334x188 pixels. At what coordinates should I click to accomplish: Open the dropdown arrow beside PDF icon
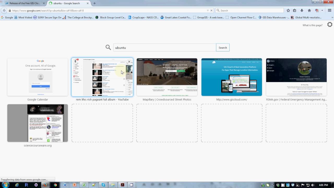coord(322,10)
